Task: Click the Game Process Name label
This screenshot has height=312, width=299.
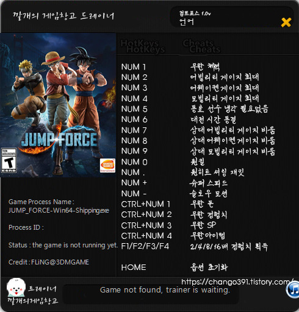Action: 41,202
